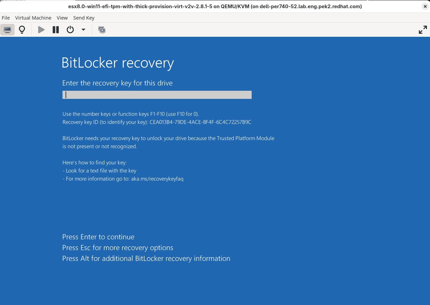Click the Run virtual machine play button
This screenshot has width=430, height=305.
(x=41, y=30)
